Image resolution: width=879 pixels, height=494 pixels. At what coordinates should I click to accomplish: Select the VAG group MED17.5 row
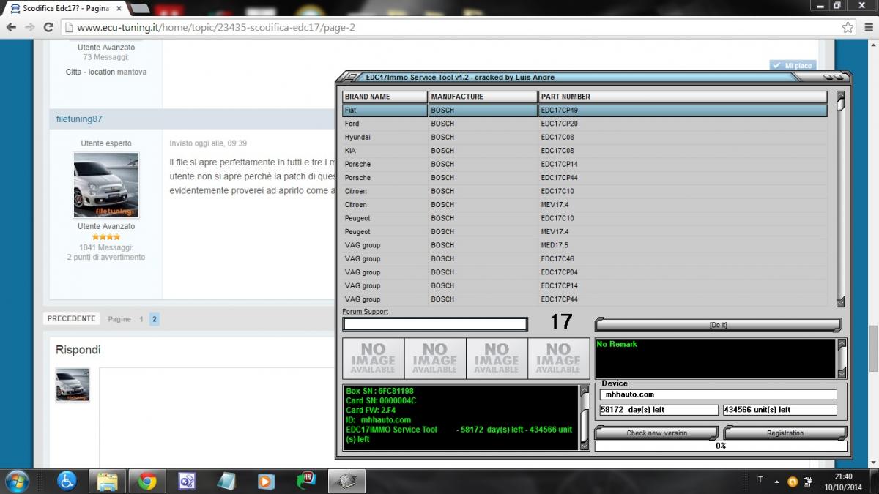coord(585,245)
